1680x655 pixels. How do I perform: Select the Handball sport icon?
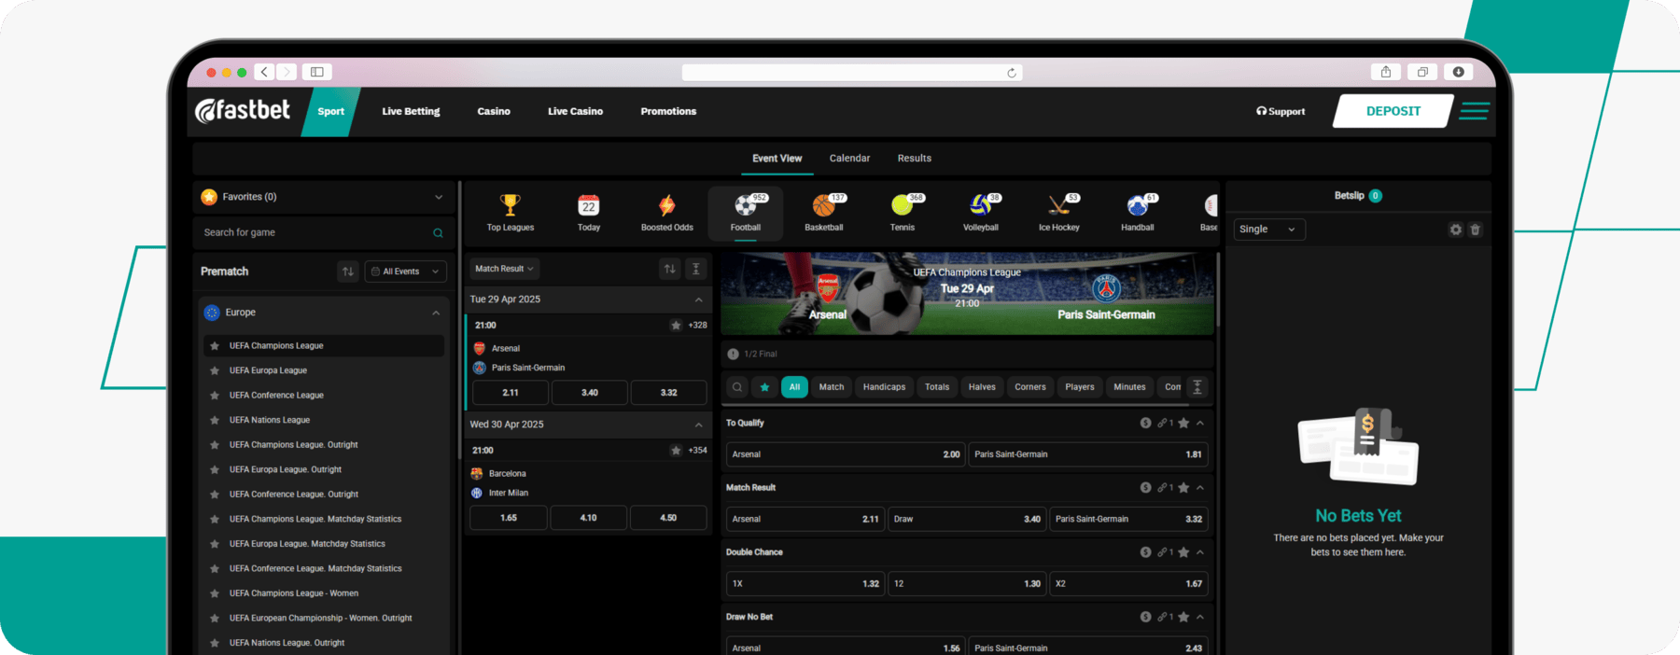tap(1137, 205)
